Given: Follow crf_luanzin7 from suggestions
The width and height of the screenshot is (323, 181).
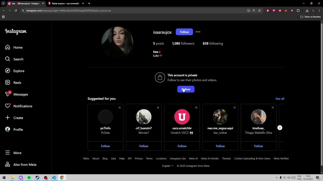Looking at the screenshot, I should point(144,146).
